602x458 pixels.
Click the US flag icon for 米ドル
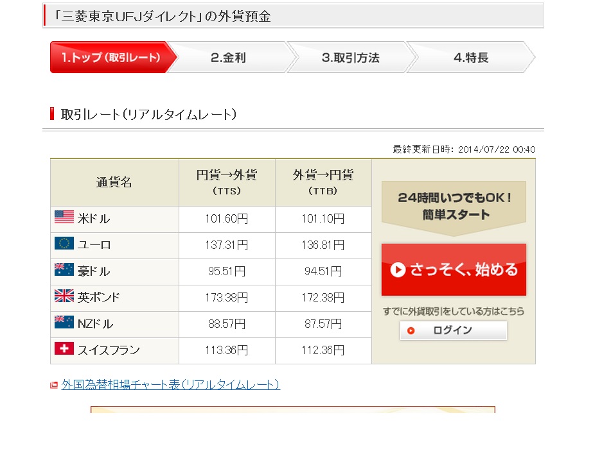click(x=64, y=217)
